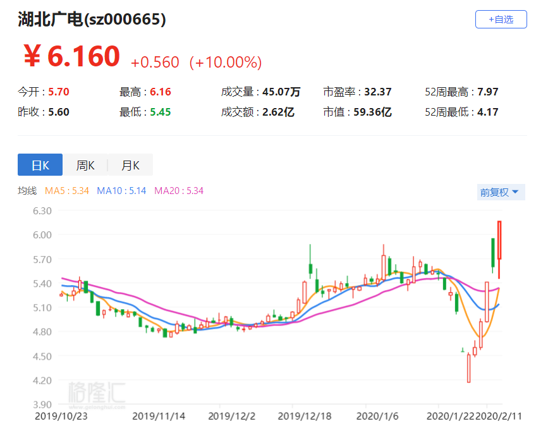Select the MA5 : 5.34 legend label
Image resolution: width=536 pixels, height=426 pixels.
(x=67, y=190)
